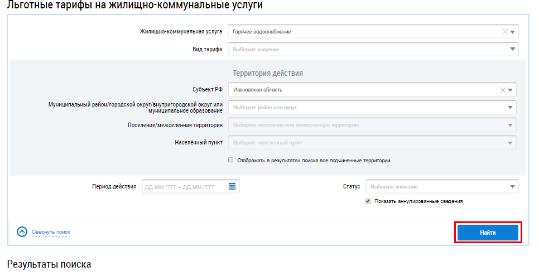The height and width of the screenshot is (276, 539).
Task: Click the Ивановская область selected value text
Action: 258,90
